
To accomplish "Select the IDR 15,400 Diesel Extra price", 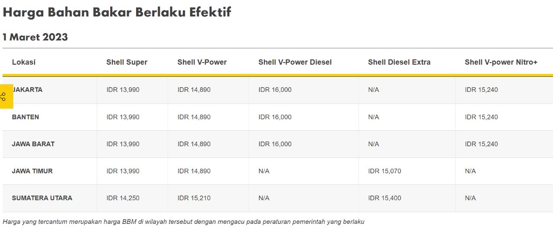I will [x=385, y=198].
